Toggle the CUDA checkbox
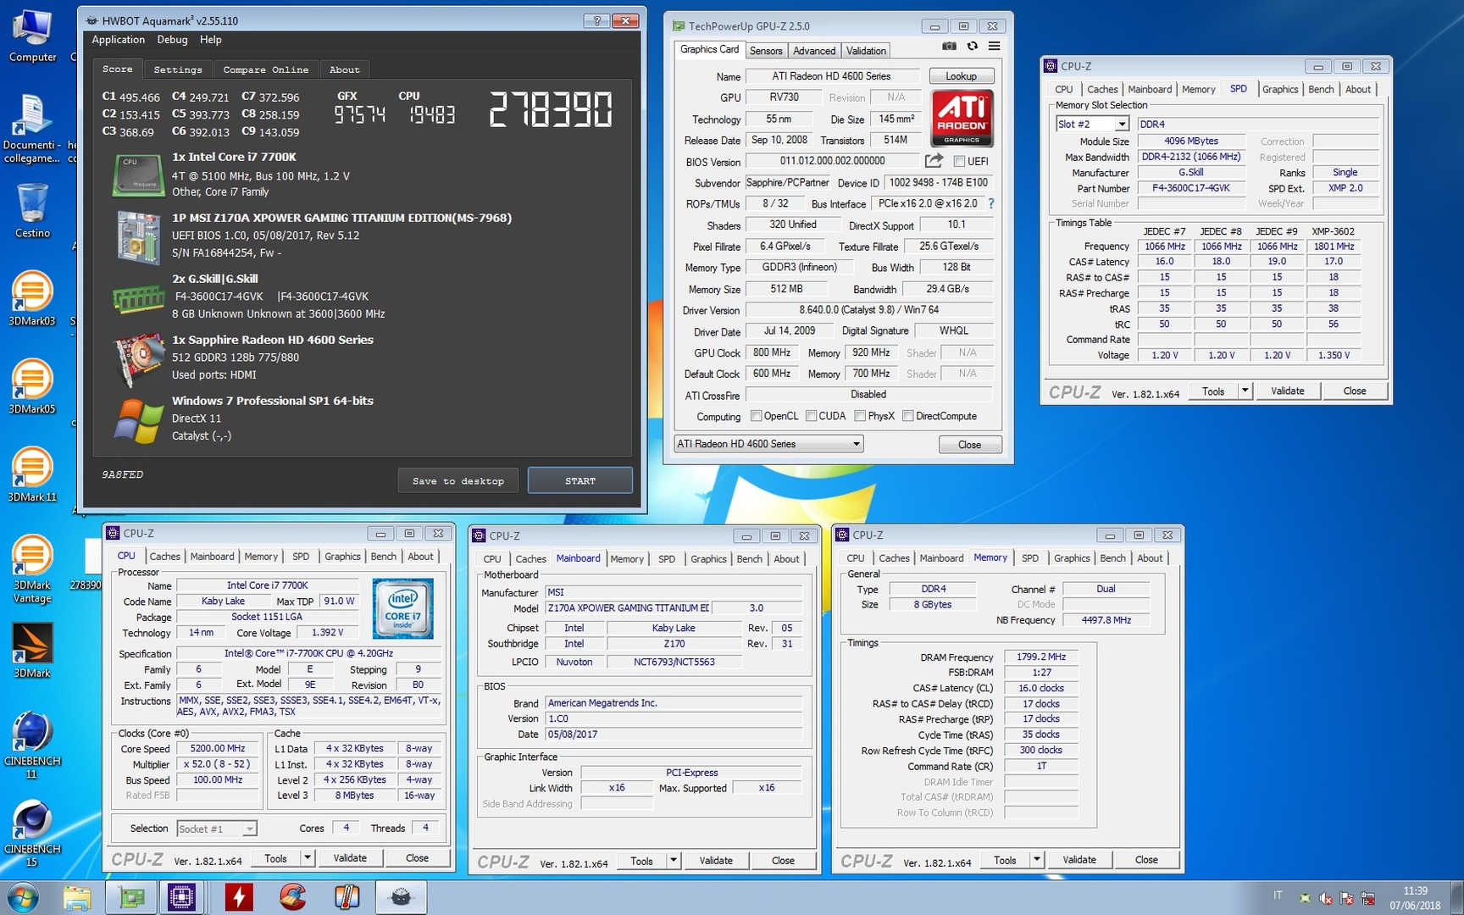Viewport: 1464px width, 915px height. (811, 416)
